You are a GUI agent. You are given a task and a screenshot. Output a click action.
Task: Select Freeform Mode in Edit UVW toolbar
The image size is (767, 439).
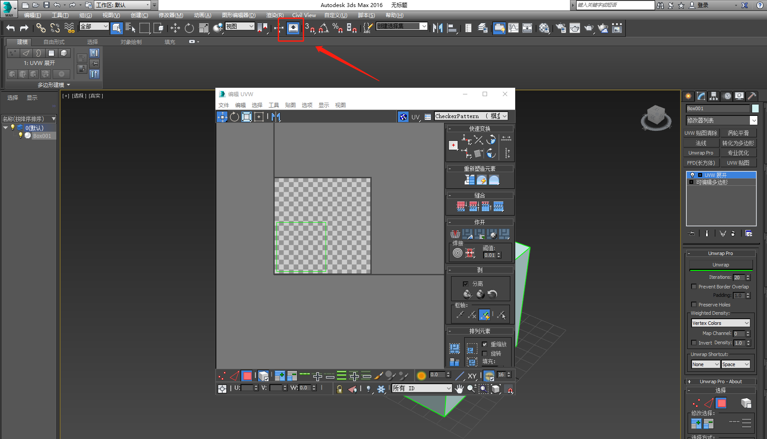pyautogui.click(x=247, y=116)
